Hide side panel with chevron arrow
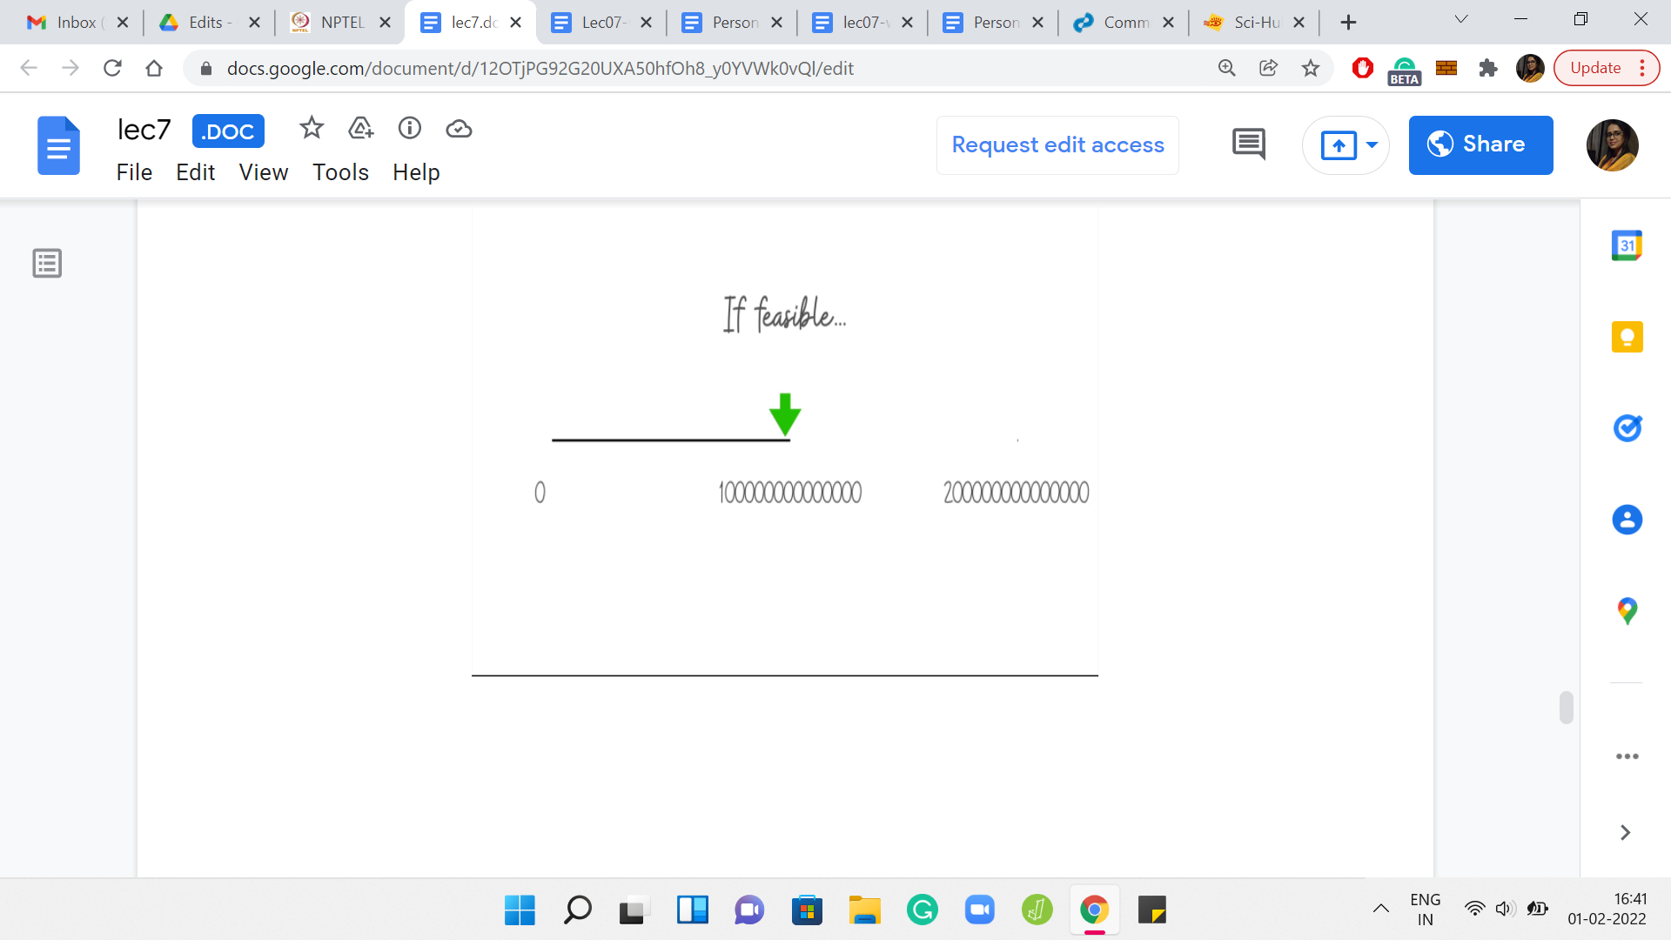 point(1625,833)
